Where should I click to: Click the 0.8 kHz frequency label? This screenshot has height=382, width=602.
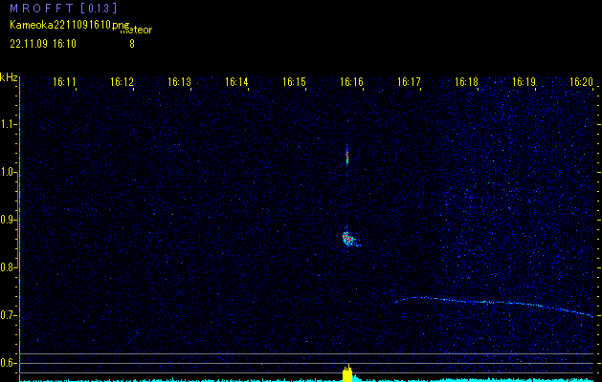tap(9, 267)
